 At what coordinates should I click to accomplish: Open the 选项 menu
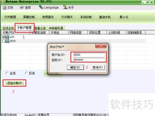25,7
